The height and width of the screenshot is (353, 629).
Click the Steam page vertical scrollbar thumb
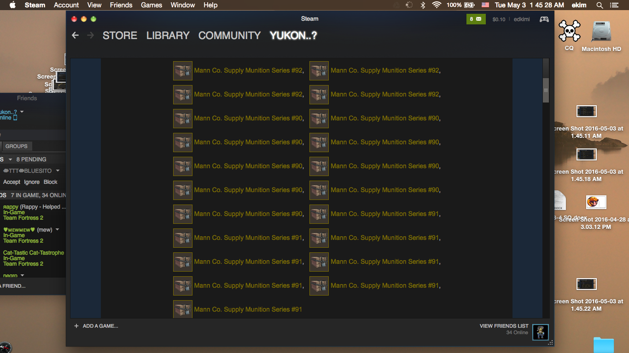pyautogui.click(x=546, y=90)
